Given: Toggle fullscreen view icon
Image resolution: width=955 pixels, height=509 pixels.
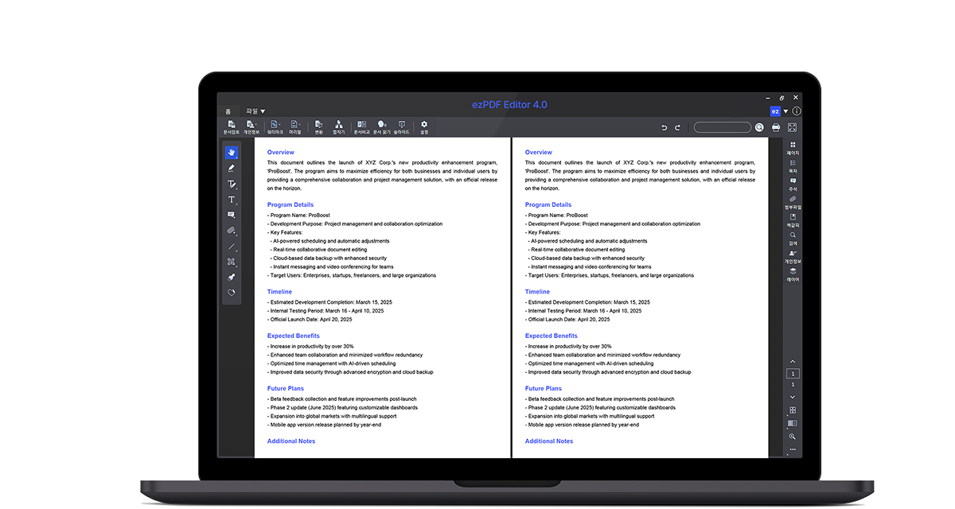Looking at the screenshot, I should (793, 127).
